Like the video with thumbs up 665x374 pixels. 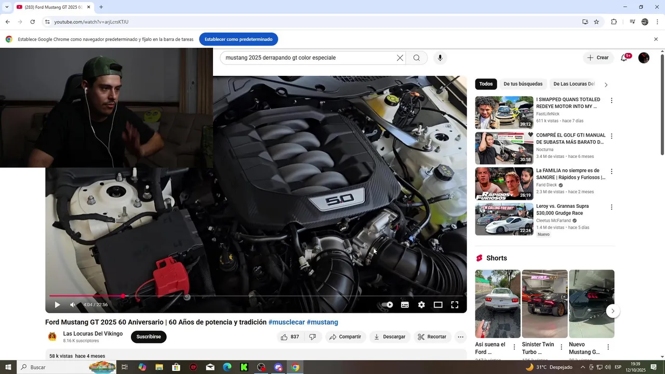[x=289, y=337]
